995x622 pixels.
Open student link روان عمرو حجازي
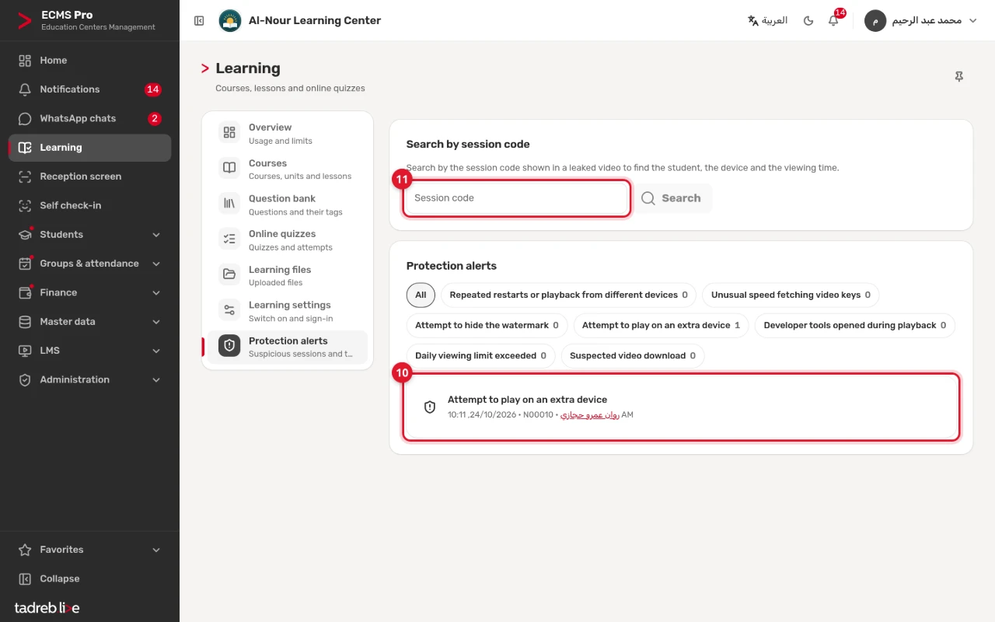[x=590, y=415]
